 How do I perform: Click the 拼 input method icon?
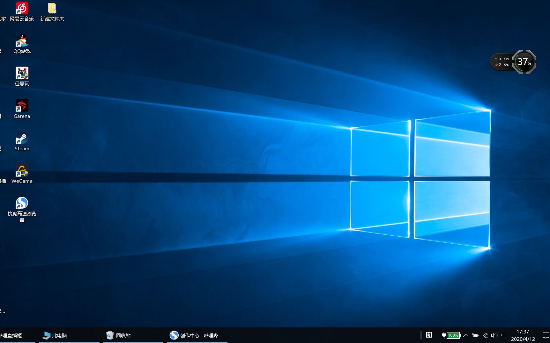(x=429, y=335)
